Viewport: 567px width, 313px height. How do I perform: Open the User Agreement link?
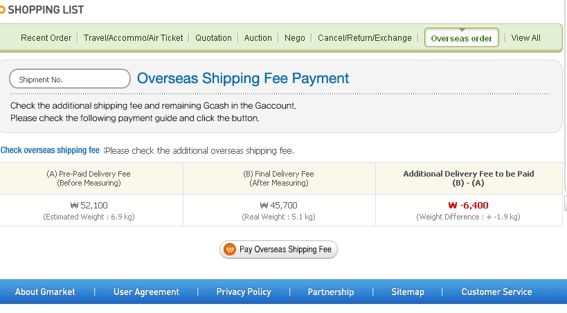(x=146, y=292)
